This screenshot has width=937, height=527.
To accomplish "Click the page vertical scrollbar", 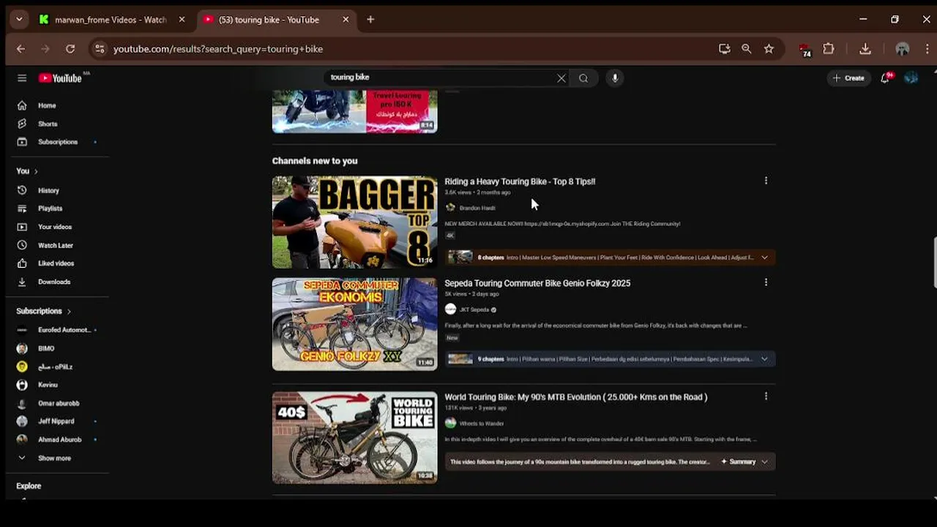I will coord(934,262).
